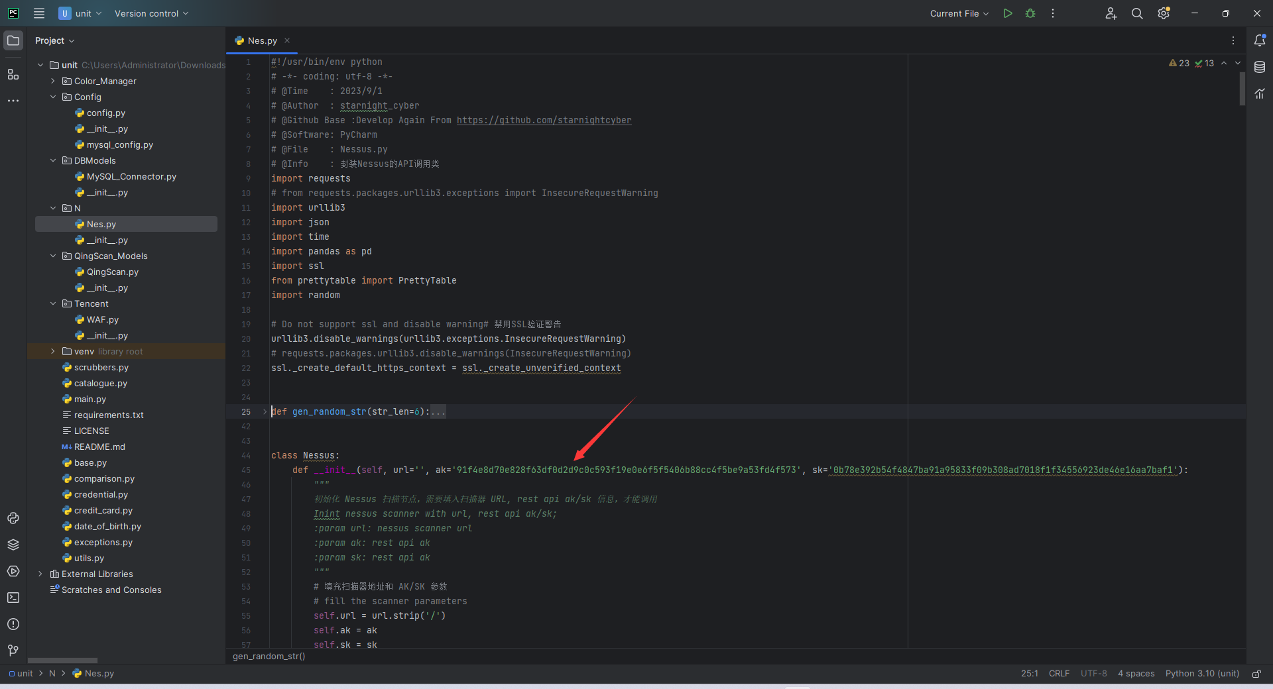The height and width of the screenshot is (689, 1273).
Task: Click the 25:1 line column indicator
Action: [1030, 674]
